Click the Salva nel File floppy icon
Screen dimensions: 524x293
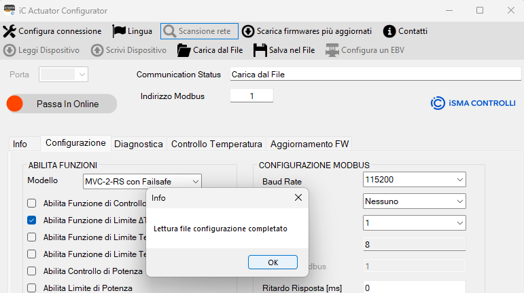pyautogui.click(x=260, y=50)
